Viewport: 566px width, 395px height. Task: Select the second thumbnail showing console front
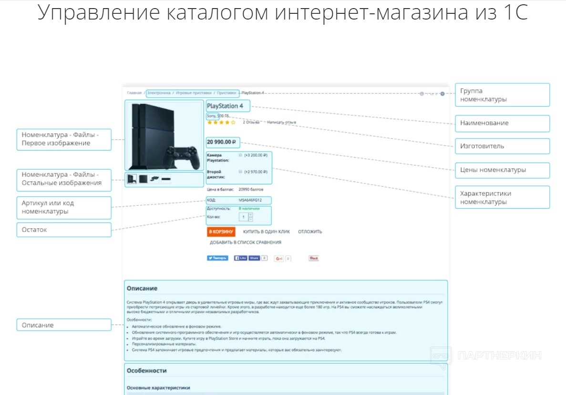pos(144,179)
